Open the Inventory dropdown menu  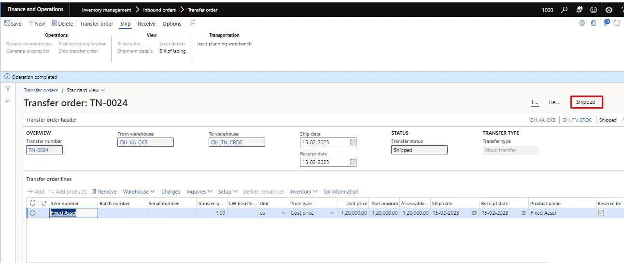coord(303,192)
